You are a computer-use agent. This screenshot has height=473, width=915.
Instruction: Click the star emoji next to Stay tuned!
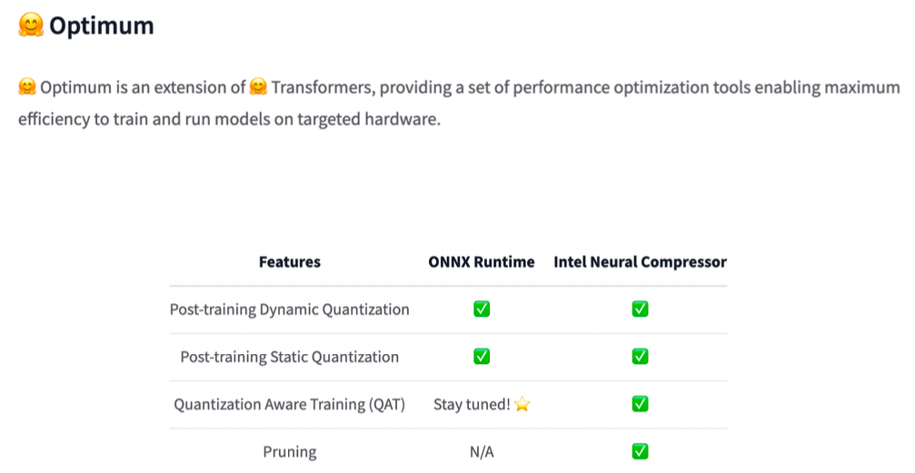pyautogui.click(x=522, y=405)
